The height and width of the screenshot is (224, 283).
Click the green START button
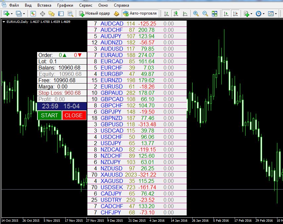49,115
